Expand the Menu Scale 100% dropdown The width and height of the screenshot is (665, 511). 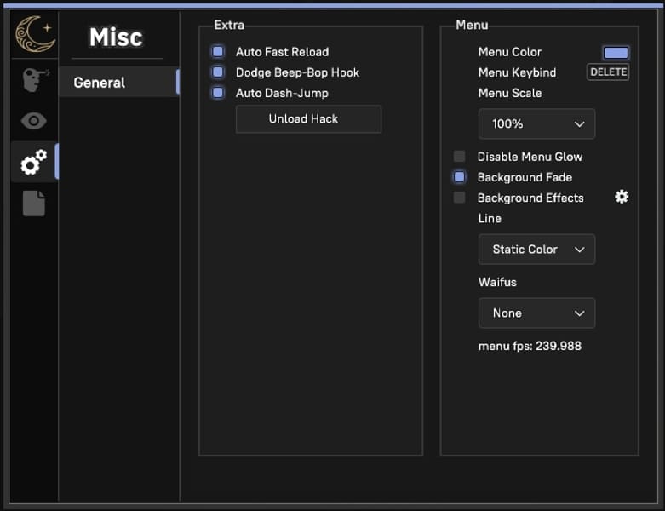(x=536, y=124)
